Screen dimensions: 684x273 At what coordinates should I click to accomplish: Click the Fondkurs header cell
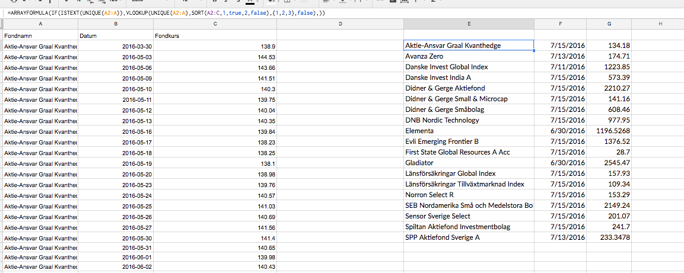[215, 36]
